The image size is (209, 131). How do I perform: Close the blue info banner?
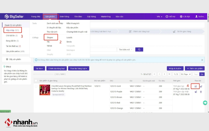(202, 60)
